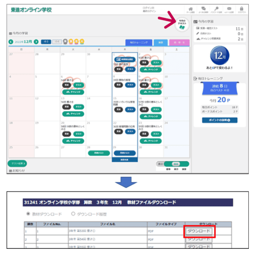Click the home house icon in header

point(191,9)
